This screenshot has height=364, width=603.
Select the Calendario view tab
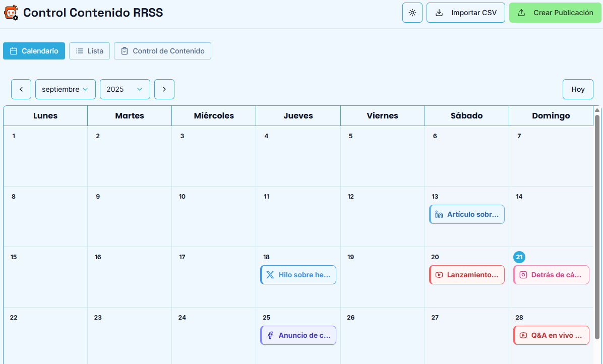point(34,51)
